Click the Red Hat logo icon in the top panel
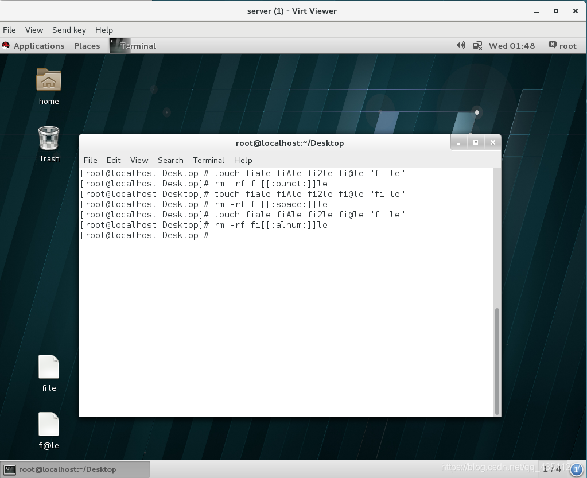Screen dimensions: 587x478 click(x=6, y=46)
